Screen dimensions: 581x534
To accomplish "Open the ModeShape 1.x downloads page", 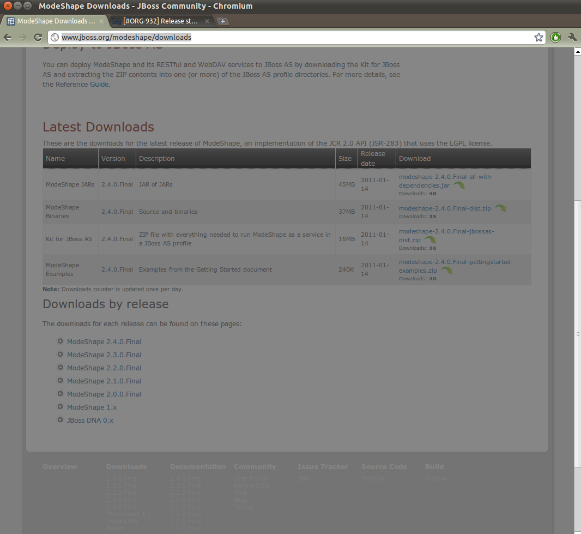I will (x=92, y=407).
